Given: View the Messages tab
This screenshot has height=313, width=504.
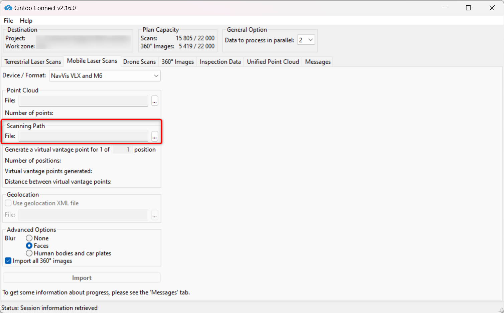Looking at the screenshot, I should (318, 62).
